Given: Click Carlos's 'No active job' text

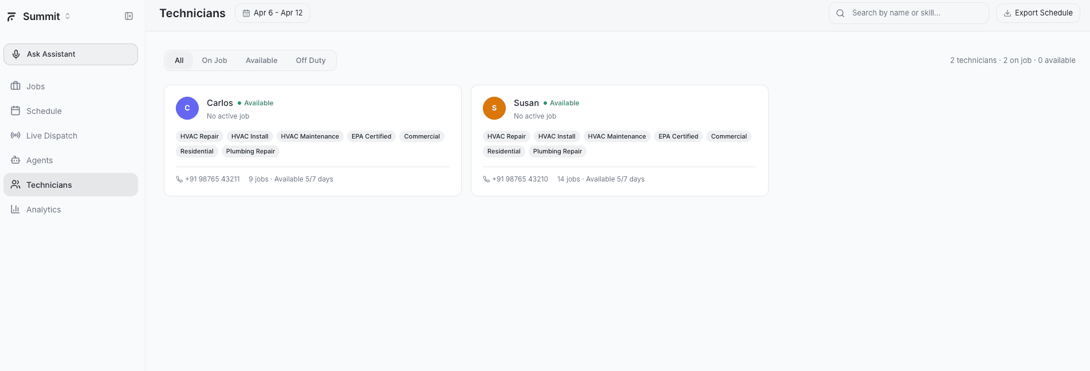Looking at the screenshot, I should coord(228,116).
